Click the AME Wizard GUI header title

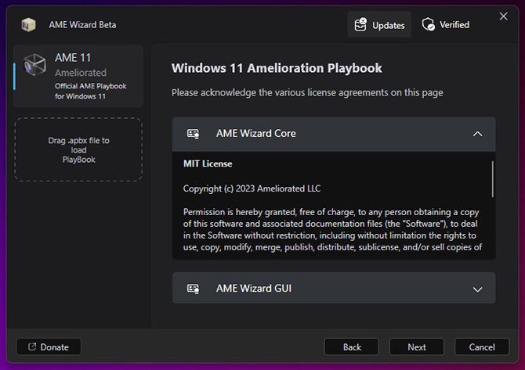254,289
